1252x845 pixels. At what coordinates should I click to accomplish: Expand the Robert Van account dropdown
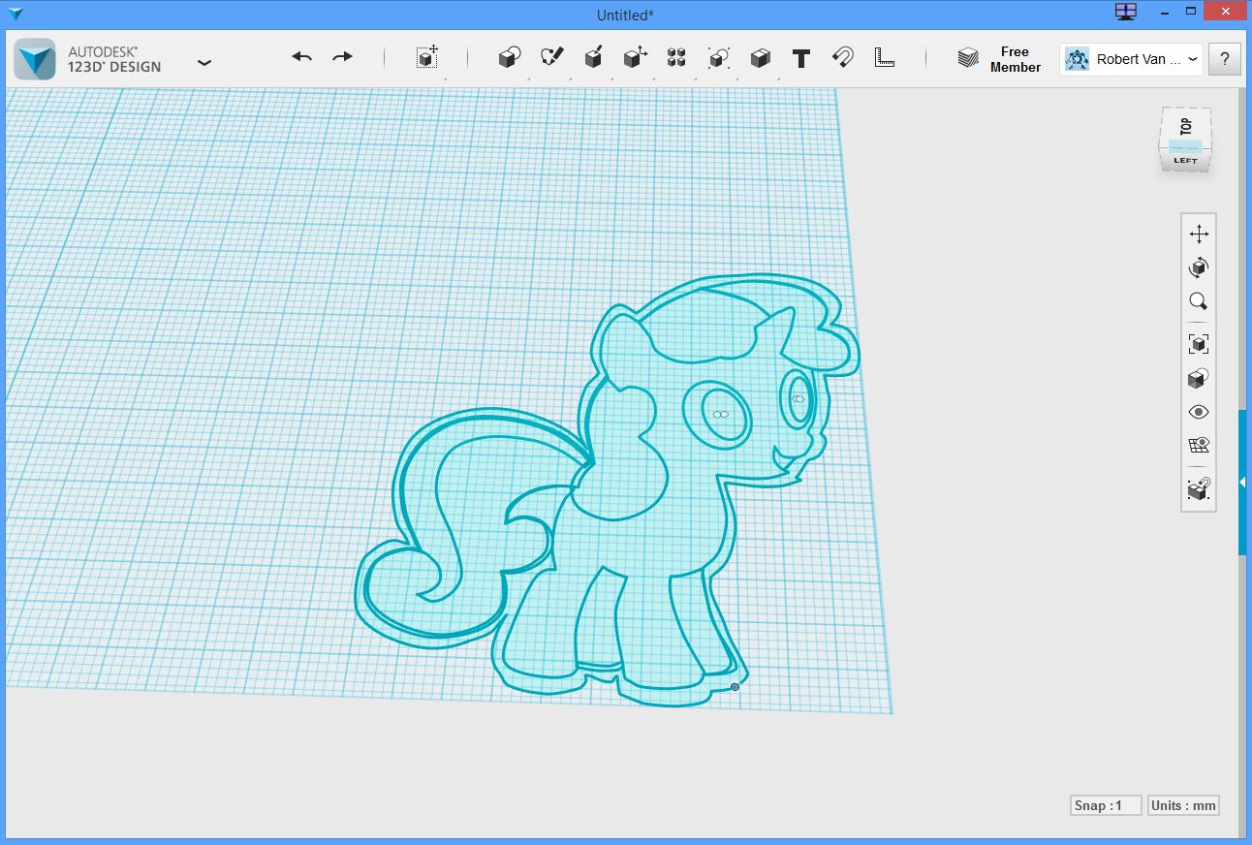(x=1194, y=59)
